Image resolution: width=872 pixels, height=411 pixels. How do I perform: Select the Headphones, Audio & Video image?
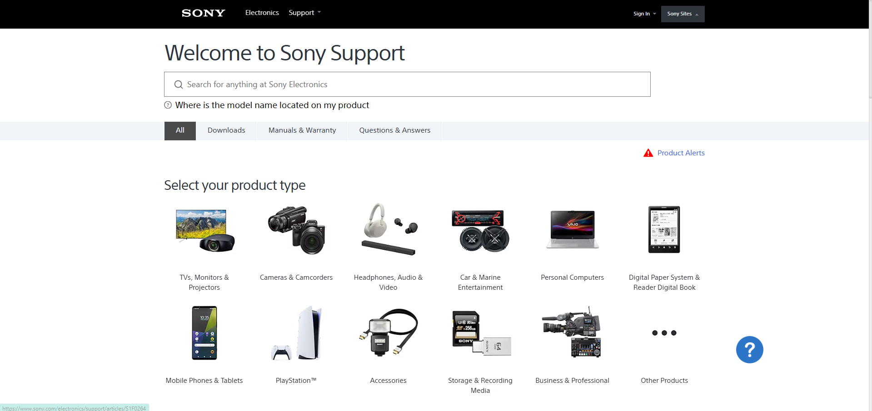point(389,229)
